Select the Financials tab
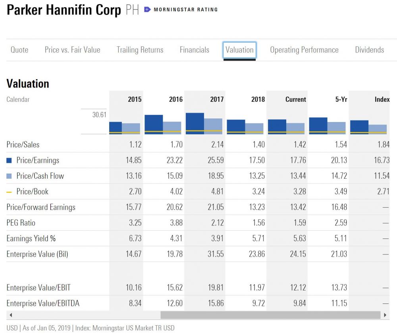Viewport: 397px width, 334px height. click(x=194, y=50)
